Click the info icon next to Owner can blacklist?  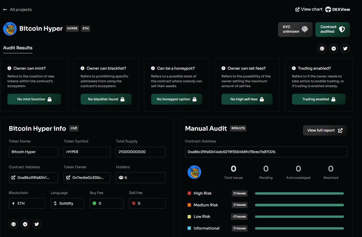(x=83, y=68)
